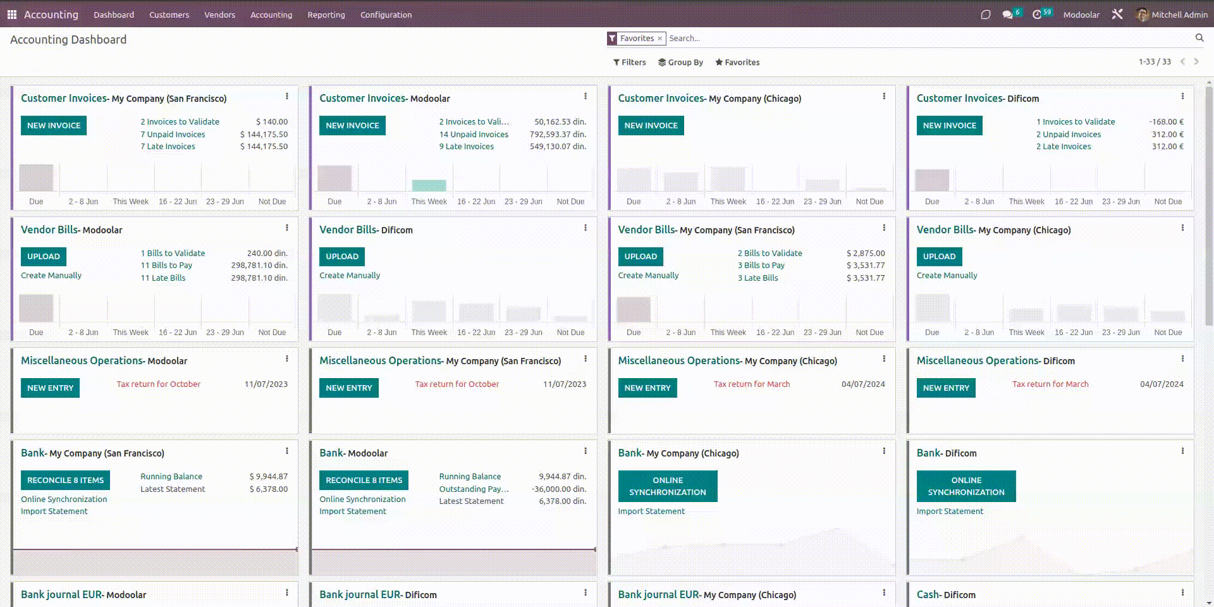
Task: Remove the Favorites search facet
Action: 659,39
